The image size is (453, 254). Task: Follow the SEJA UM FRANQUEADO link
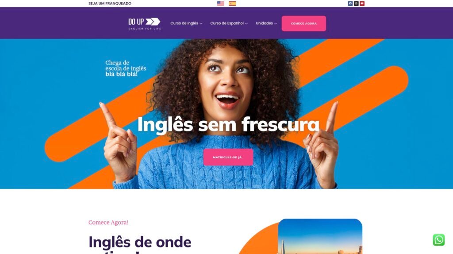(110, 4)
